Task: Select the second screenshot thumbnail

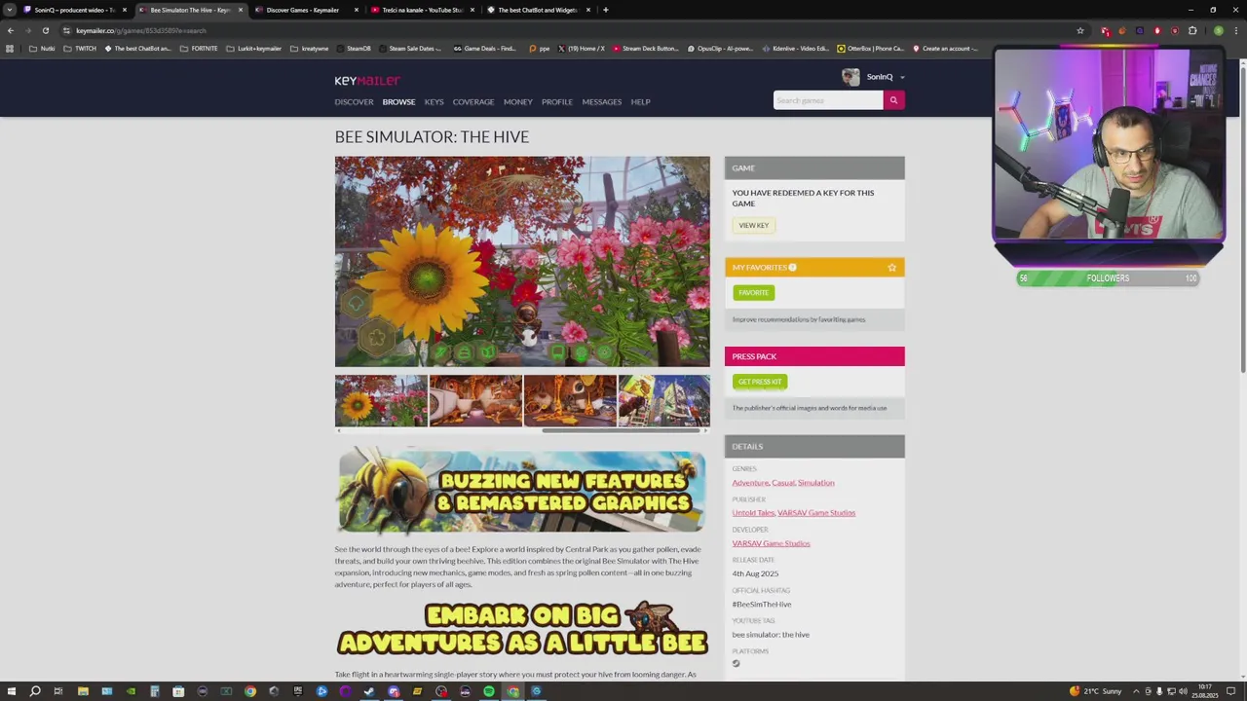Action: pyautogui.click(x=475, y=400)
